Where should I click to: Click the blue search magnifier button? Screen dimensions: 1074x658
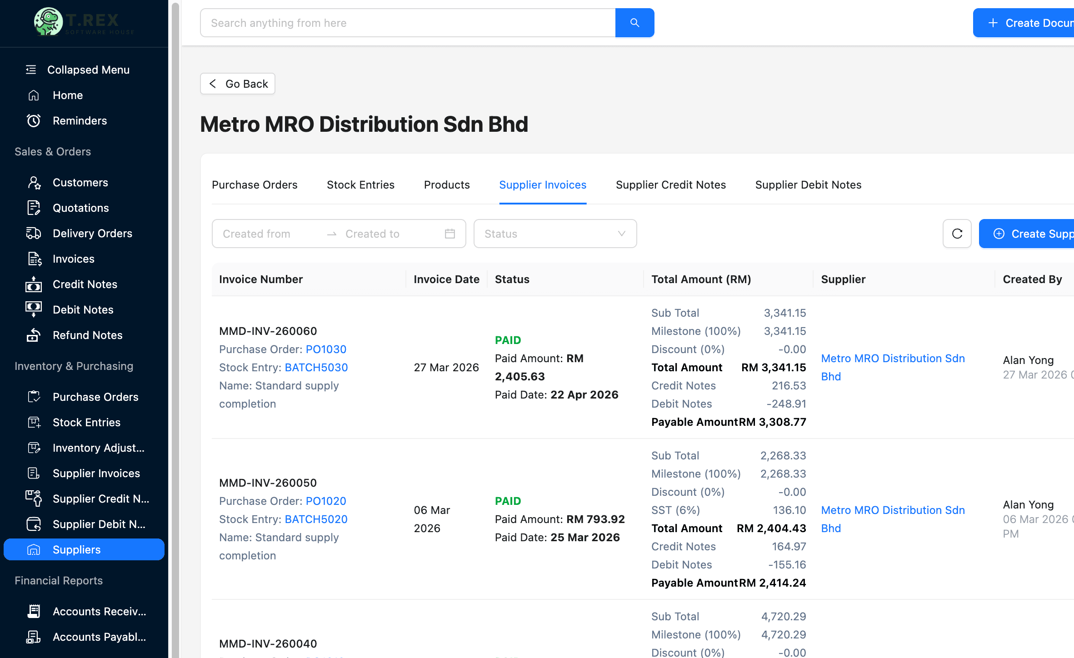[634, 23]
